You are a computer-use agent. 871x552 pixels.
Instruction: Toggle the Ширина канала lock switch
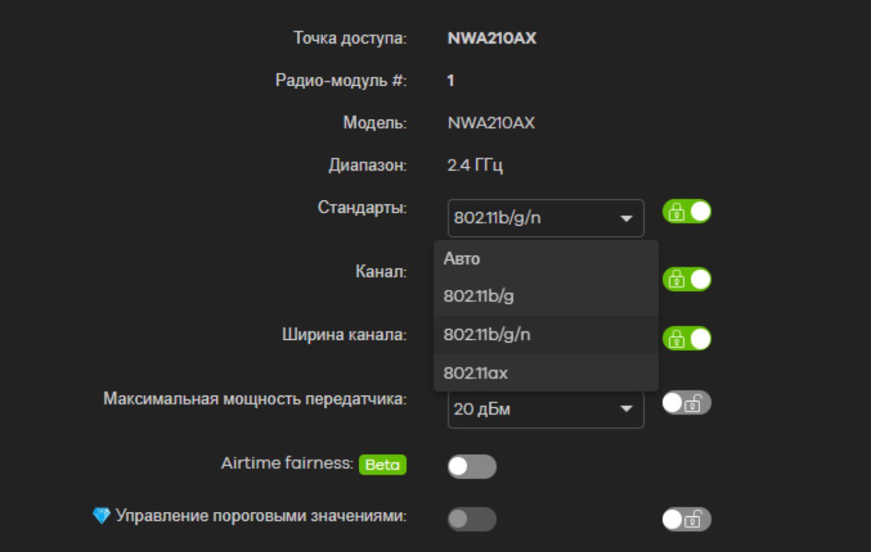(x=687, y=338)
